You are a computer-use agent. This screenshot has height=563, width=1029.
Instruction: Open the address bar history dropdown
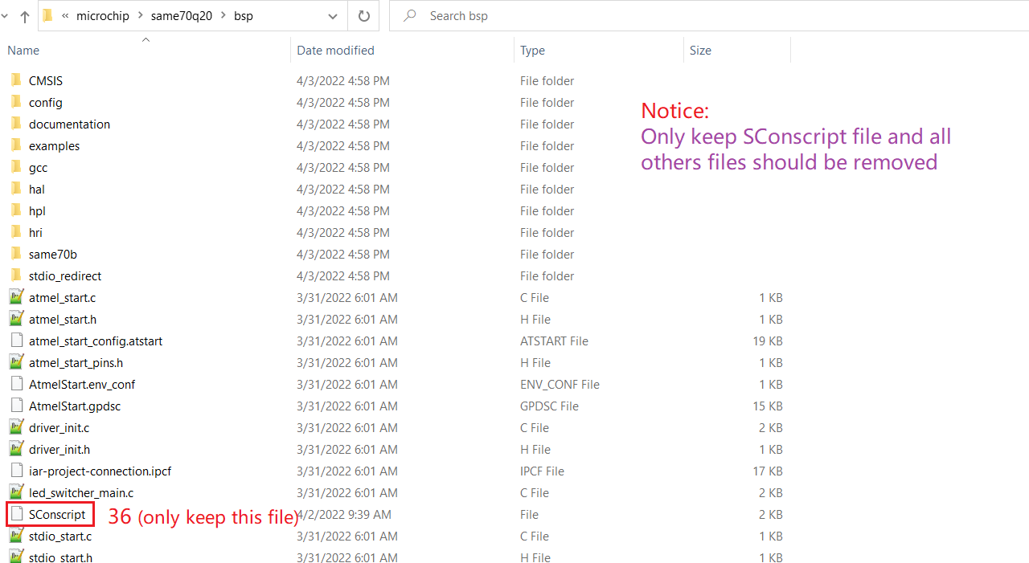coord(333,16)
